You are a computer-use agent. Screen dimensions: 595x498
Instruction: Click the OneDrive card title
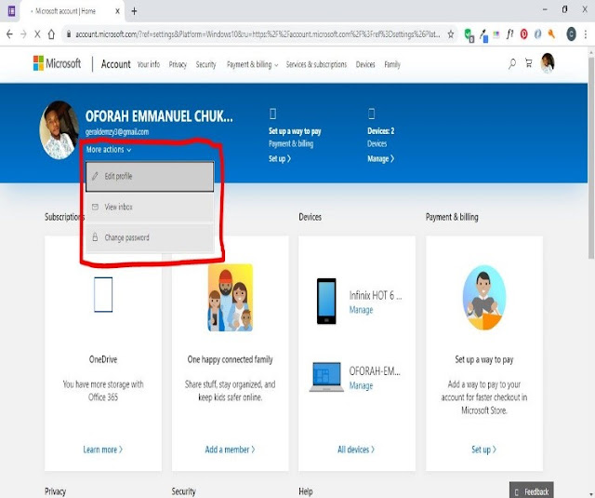(103, 359)
